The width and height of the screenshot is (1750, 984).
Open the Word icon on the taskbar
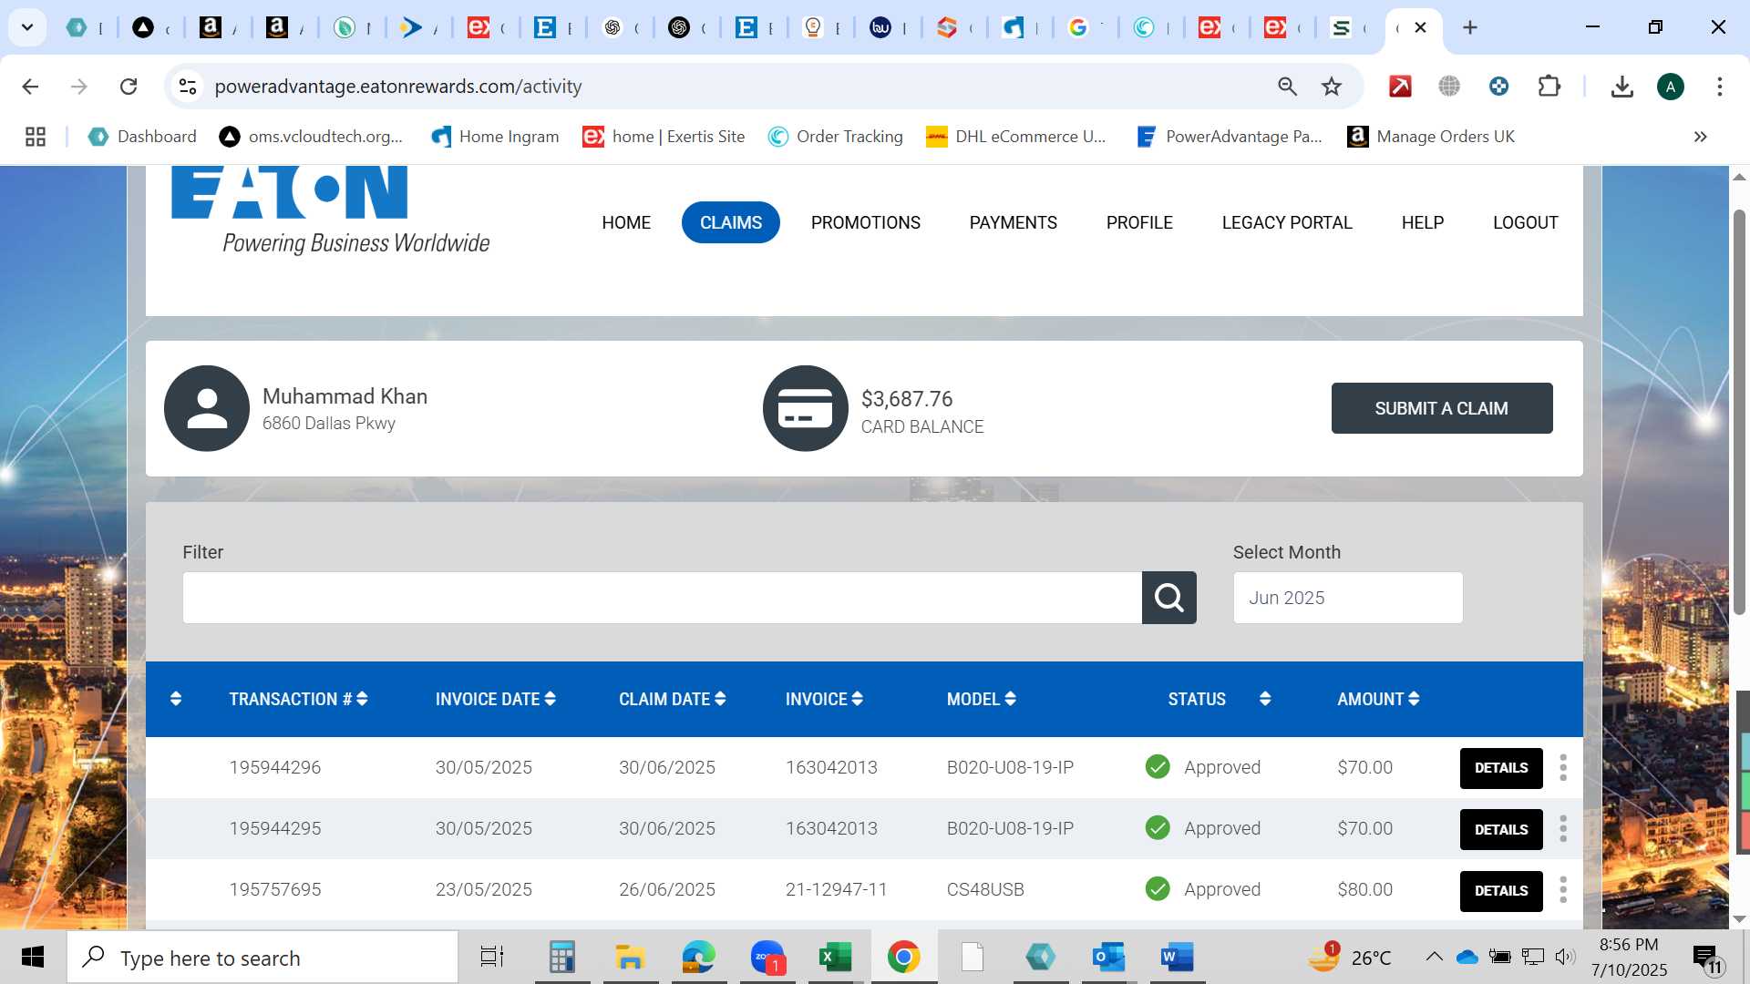tap(1177, 957)
